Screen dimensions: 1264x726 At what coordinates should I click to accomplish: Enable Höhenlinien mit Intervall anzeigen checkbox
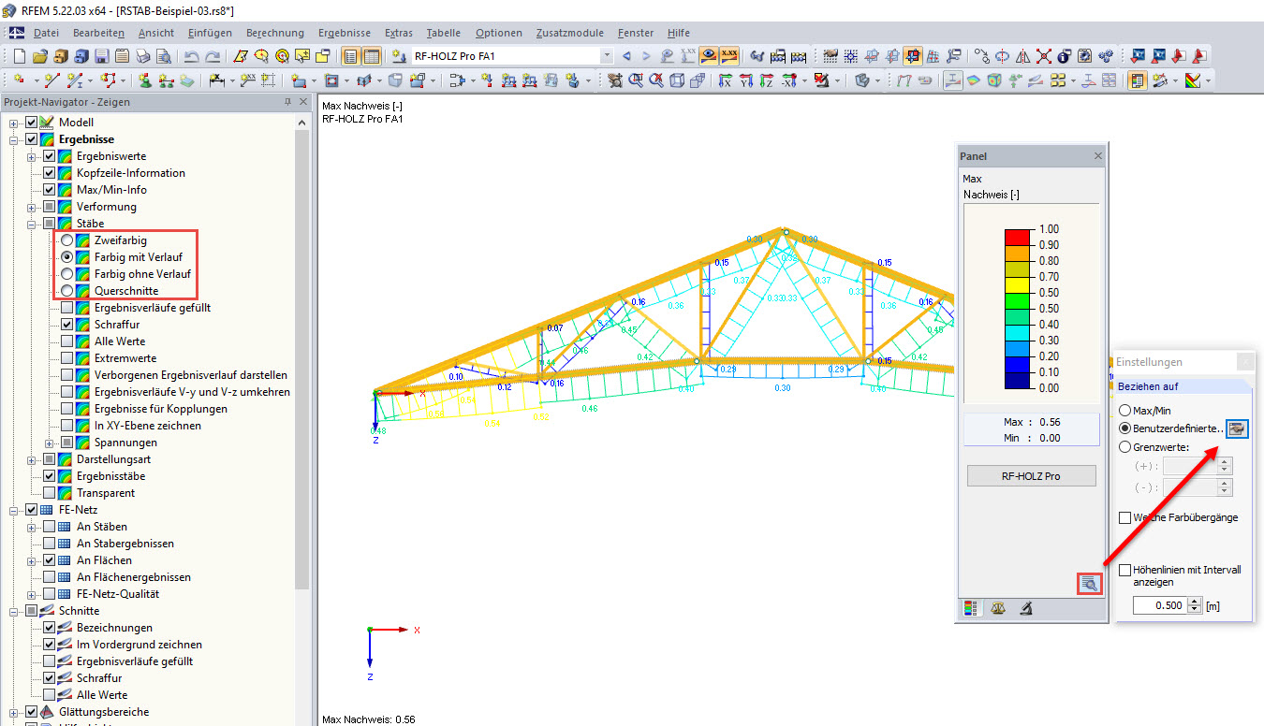pyautogui.click(x=1125, y=570)
